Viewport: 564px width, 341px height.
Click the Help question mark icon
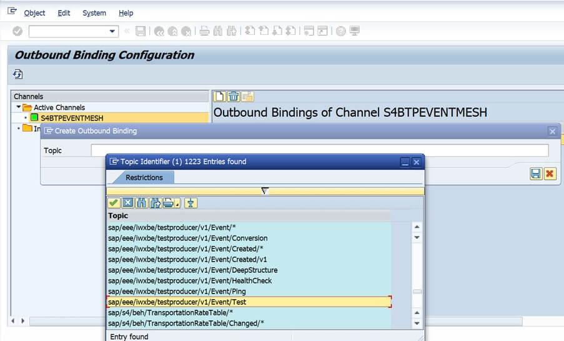click(x=340, y=31)
